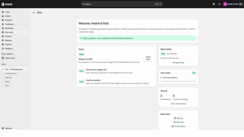
Task: Click the Theme editor button
Action: point(148,58)
